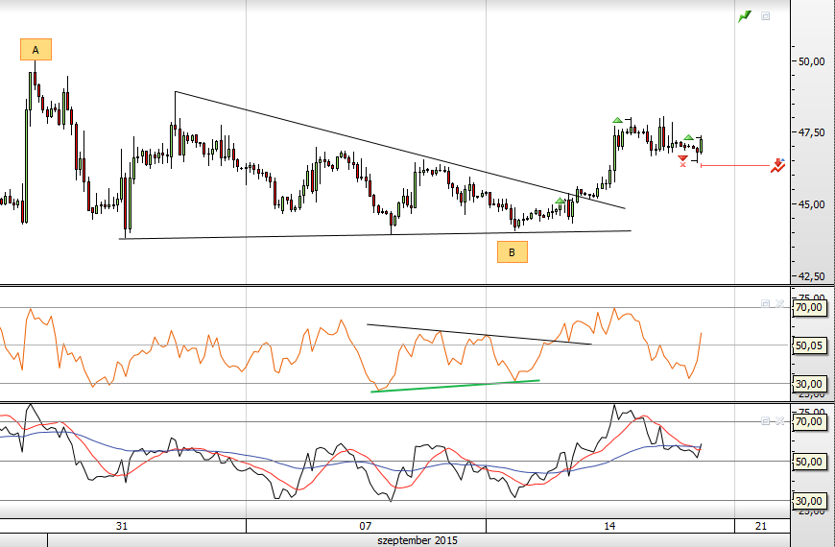Click the 42,50 price axis label
The image size is (835, 547).
pyautogui.click(x=812, y=276)
